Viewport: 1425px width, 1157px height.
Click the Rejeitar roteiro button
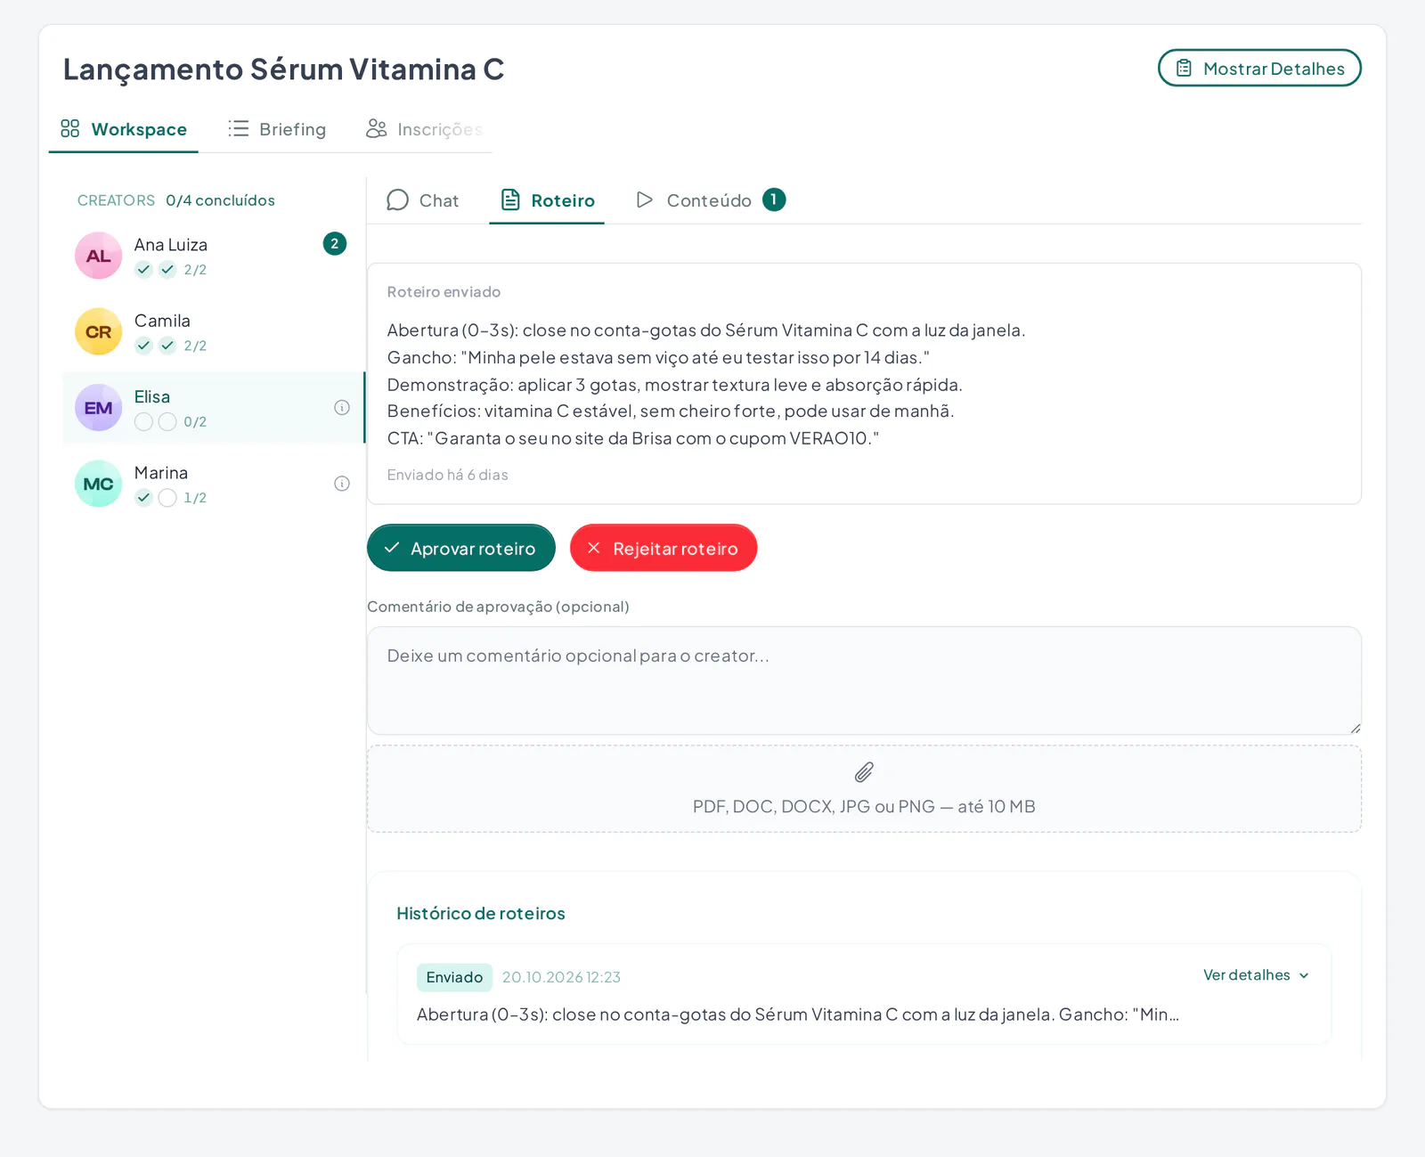click(x=664, y=548)
